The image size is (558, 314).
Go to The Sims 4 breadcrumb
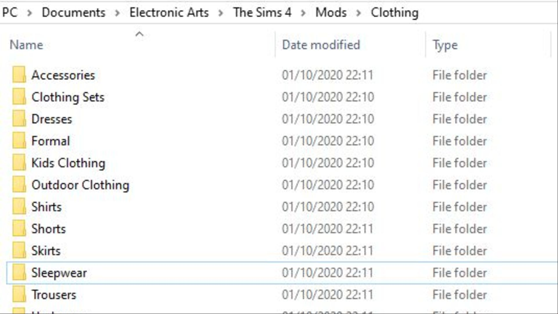[262, 13]
